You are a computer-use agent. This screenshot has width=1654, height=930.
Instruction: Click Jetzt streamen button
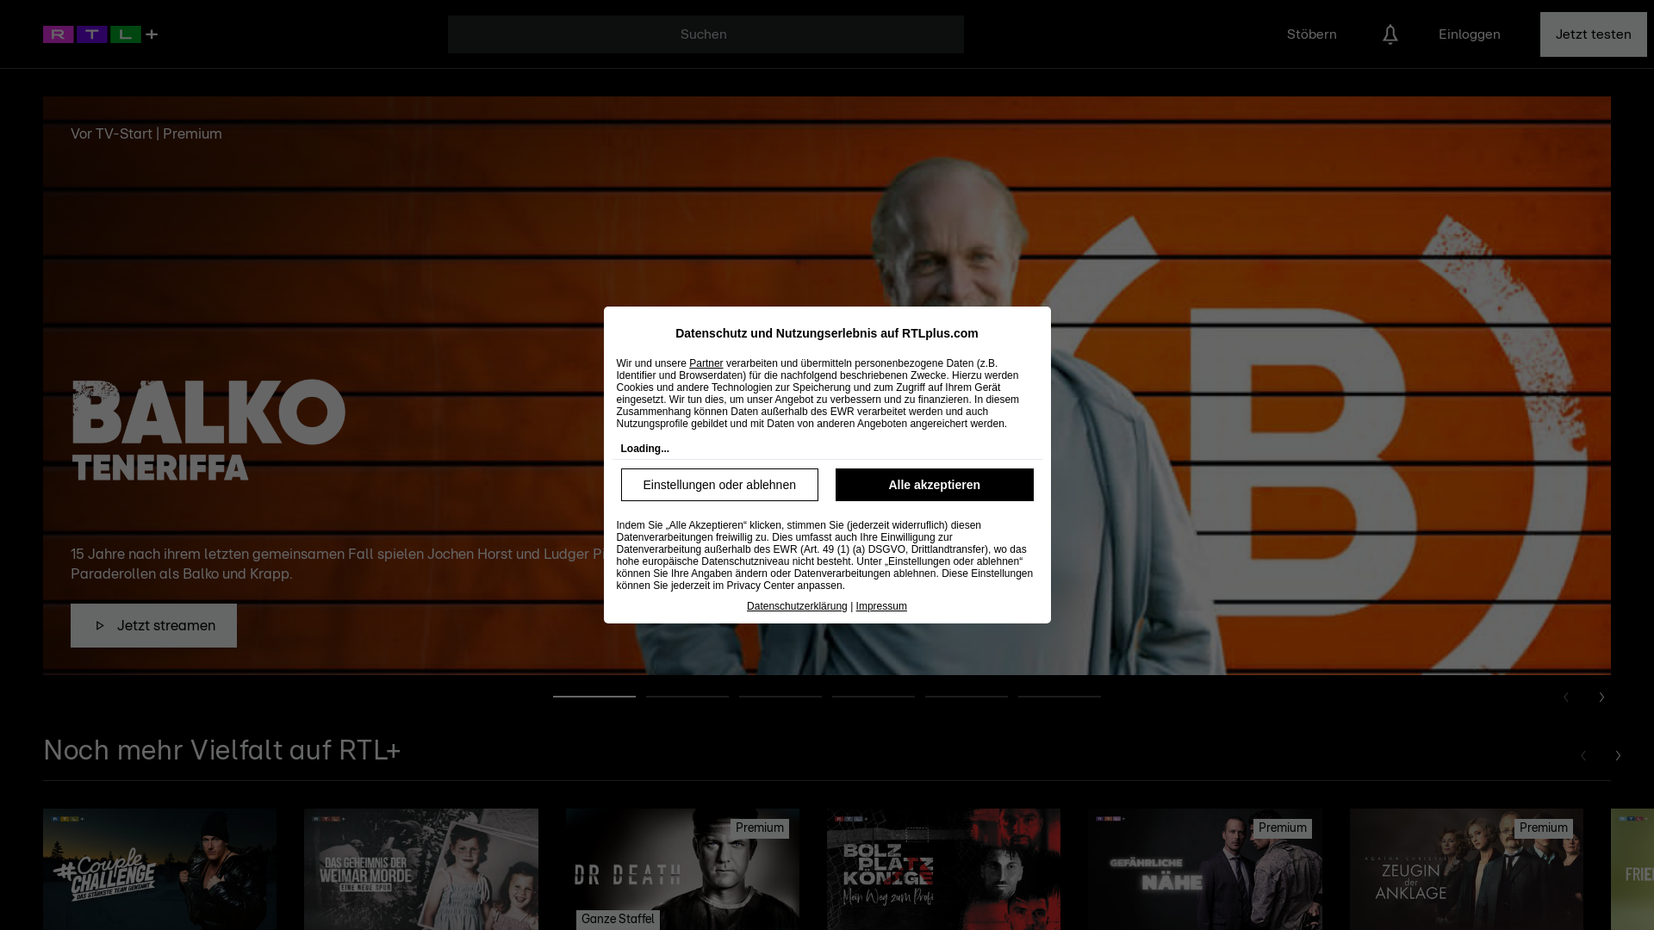click(153, 625)
